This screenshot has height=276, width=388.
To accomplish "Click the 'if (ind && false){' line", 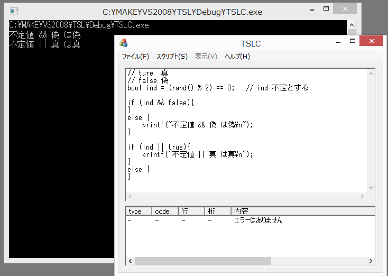I will [161, 103].
